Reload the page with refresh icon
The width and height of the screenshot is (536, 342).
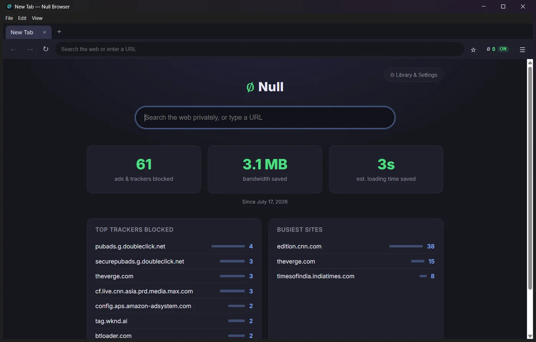46,49
